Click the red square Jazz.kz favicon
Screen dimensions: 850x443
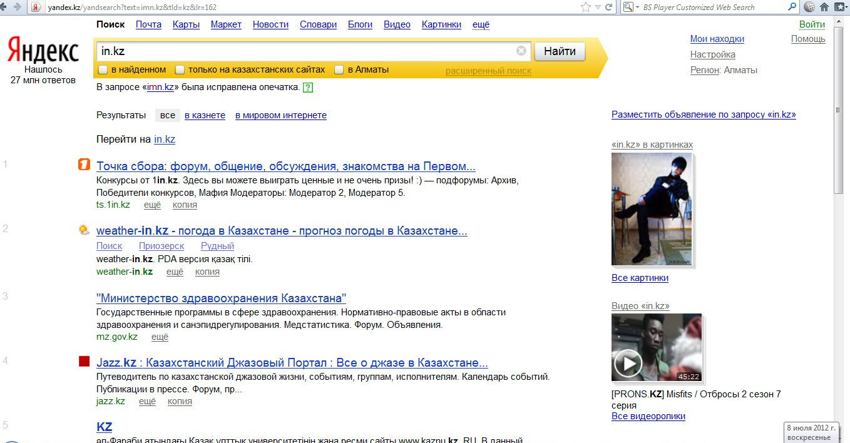pyautogui.click(x=84, y=361)
